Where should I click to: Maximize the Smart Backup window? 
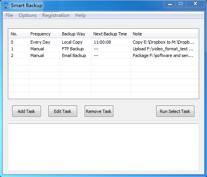(181, 4)
